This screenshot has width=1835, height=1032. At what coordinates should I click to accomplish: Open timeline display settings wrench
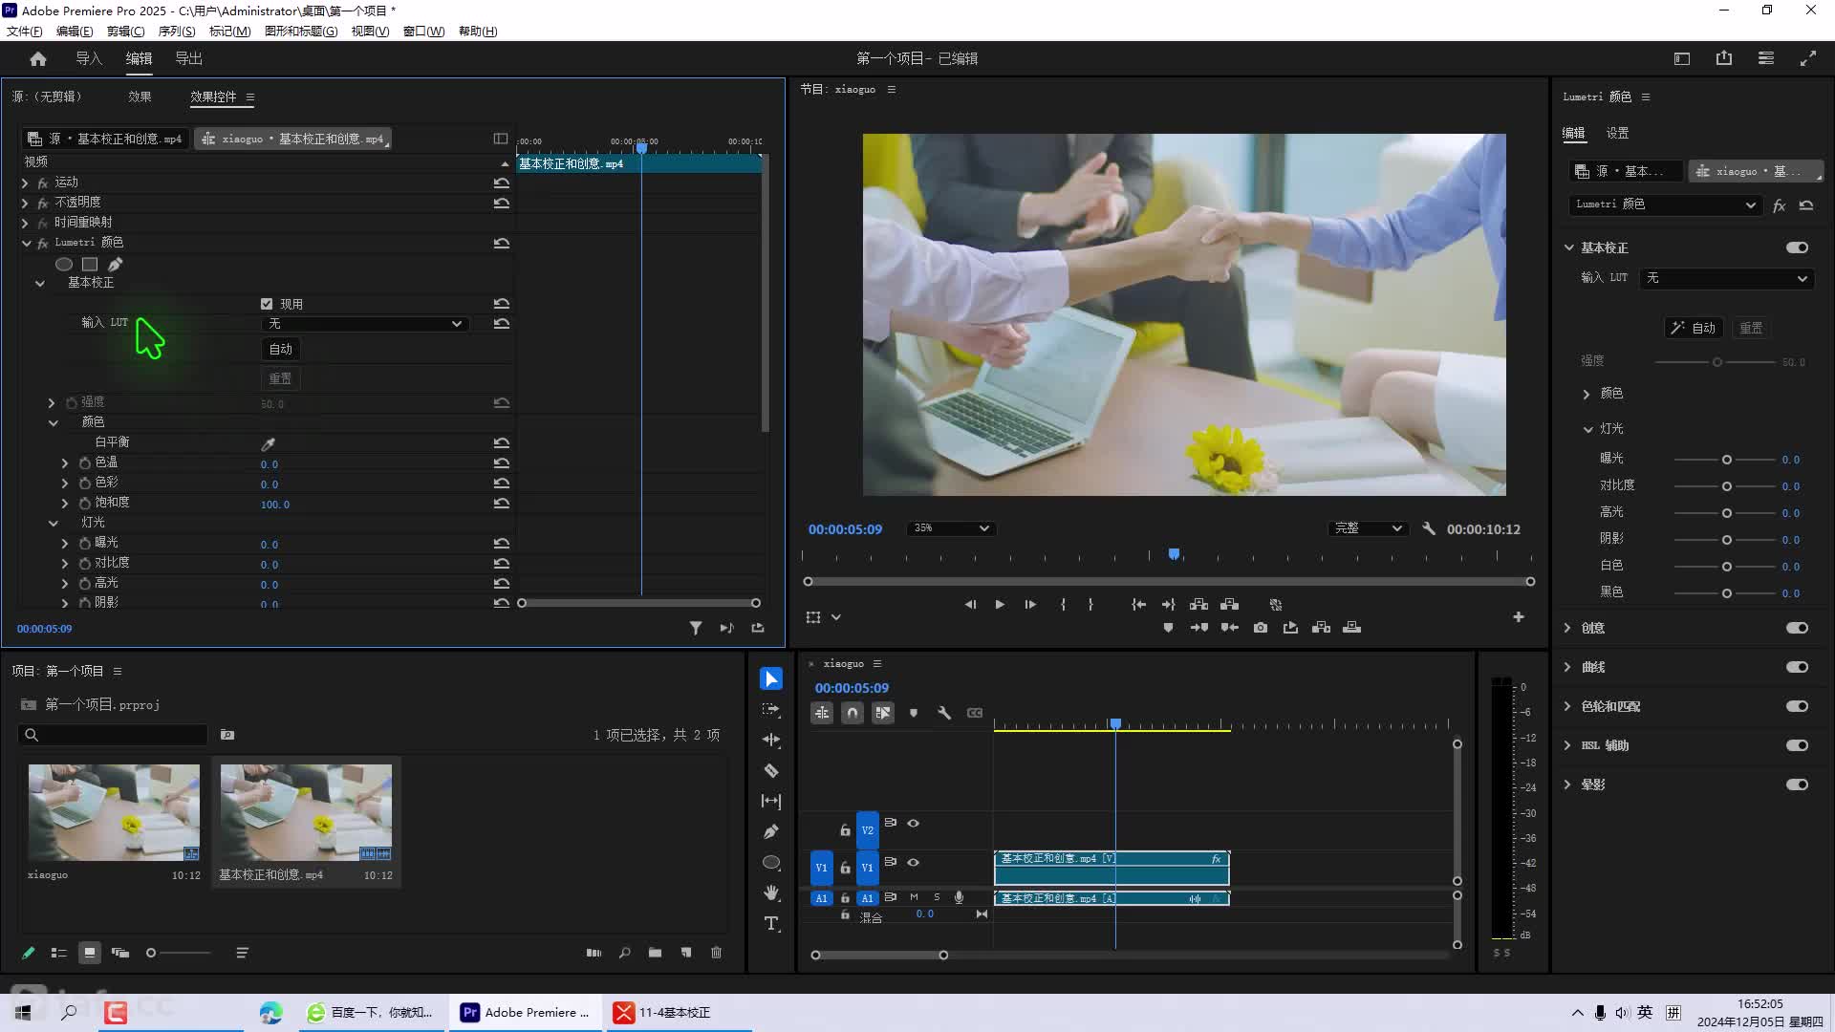(944, 713)
